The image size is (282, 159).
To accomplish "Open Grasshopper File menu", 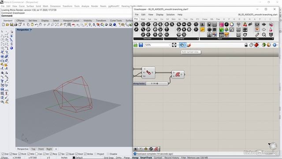I will 137,15.
